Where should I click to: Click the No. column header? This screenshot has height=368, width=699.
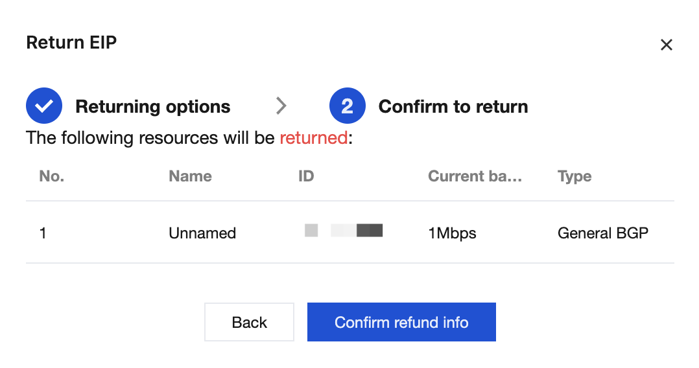pyautogui.click(x=52, y=176)
